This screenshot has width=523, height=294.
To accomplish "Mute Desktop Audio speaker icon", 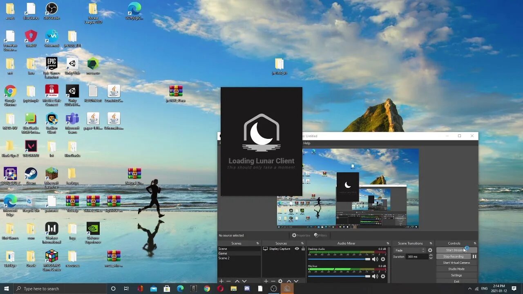I will point(375,259).
